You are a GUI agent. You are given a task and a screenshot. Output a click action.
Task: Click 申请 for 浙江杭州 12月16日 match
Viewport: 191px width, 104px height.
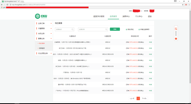tap(151, 66)
